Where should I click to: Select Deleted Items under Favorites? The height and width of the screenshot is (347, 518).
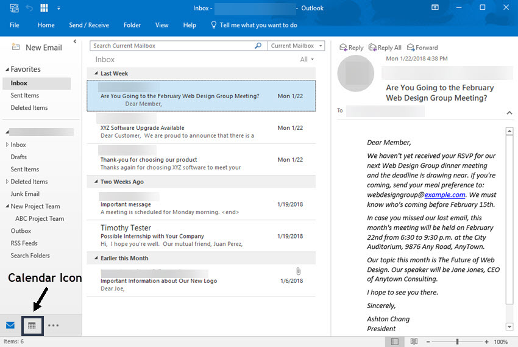(x=29, y=108)
